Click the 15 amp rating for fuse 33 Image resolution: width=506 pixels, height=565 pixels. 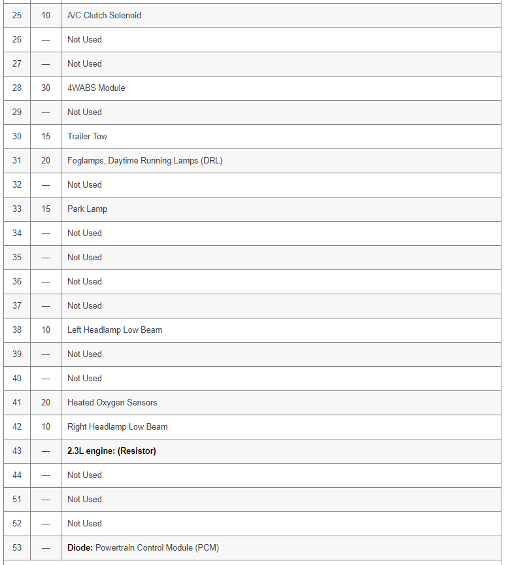tap(46, 209)
